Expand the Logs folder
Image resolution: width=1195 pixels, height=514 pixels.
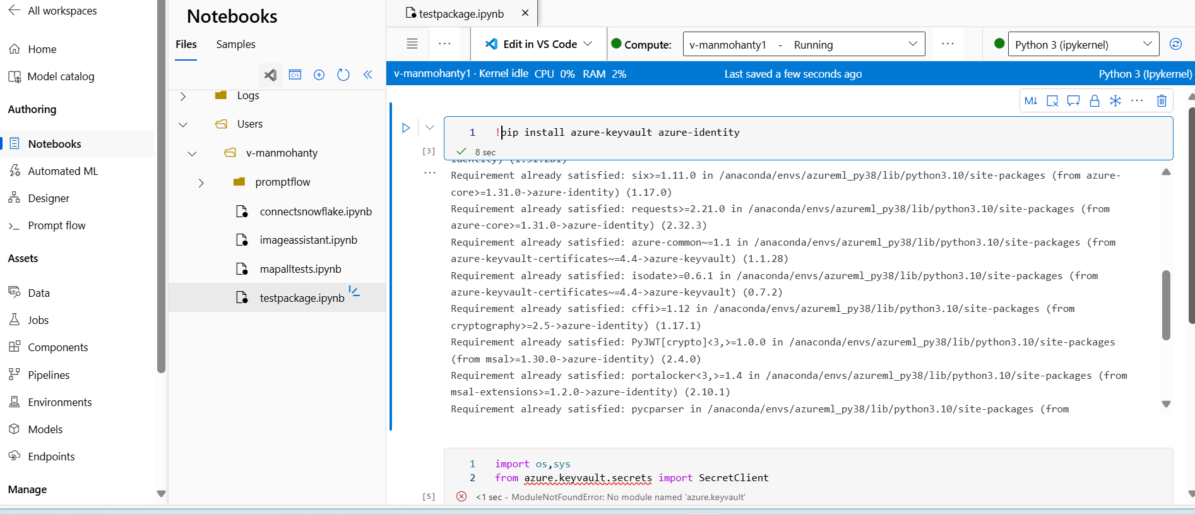pos(183,96)
